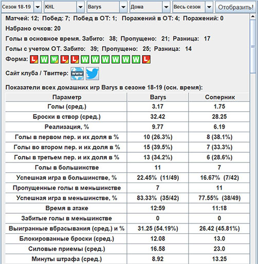The image size is (258, 264).
Task: Select the opponent realization value 6.19
Action: pyautogui.click(x=219, y=127)
